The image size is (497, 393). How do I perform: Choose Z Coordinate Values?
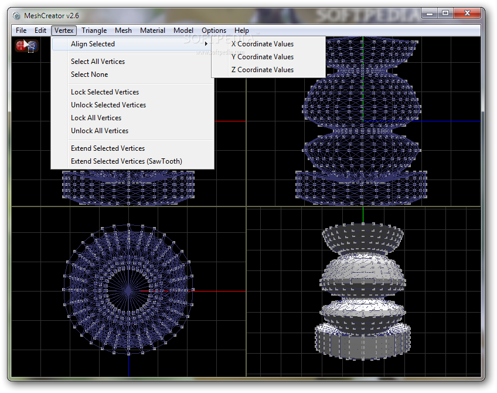click(268, 70)
